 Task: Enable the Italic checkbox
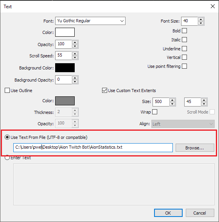[x=184, y=40]
